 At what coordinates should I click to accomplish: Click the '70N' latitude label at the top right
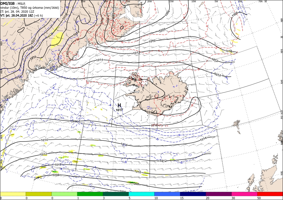point(260,1)
